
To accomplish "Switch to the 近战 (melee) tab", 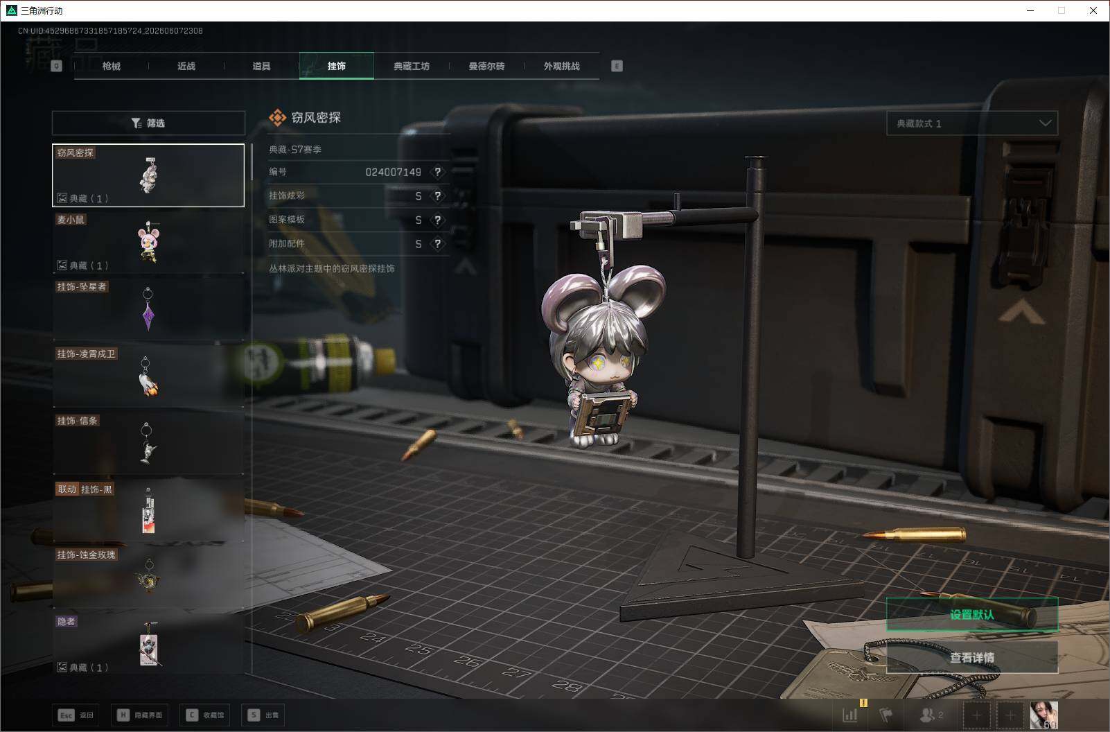I will pyautogui.click(x=186, y=66).
